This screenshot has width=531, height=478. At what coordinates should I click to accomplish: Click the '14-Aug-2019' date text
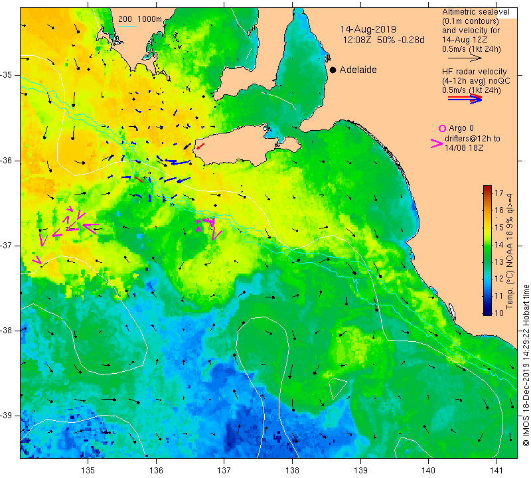pos(368,29)
